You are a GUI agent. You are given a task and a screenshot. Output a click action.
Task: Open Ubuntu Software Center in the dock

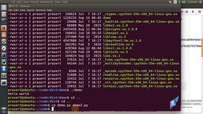(x=4, y=35)
